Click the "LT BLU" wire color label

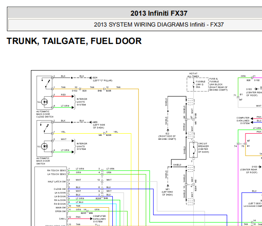coord(80,202)
